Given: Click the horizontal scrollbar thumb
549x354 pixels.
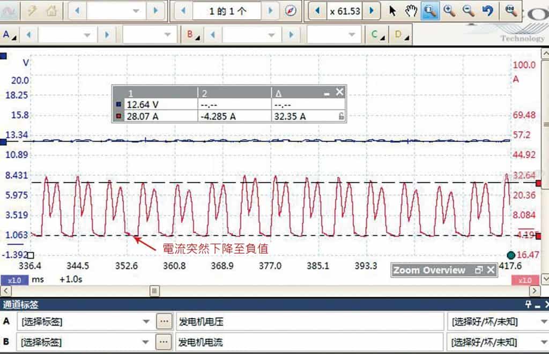Looking at the screenshot, I should click(x=155, y=291).
